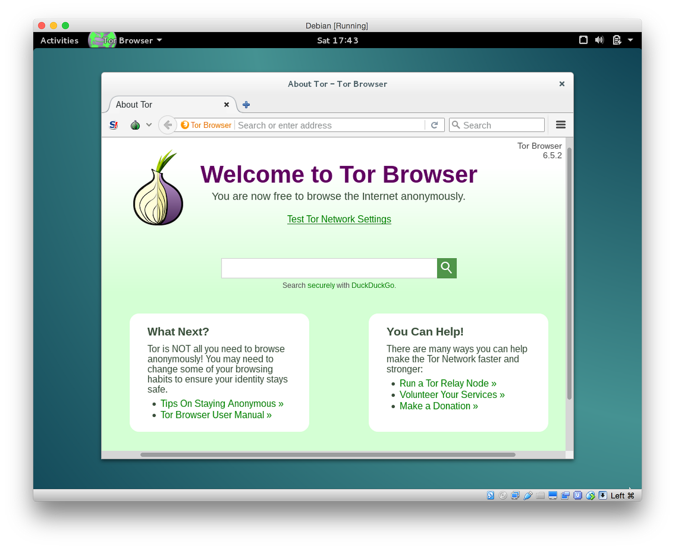Open the Tor Browser application menu dropdown
The width and height of the screenshot is (675, 549).
pos(127,41)
